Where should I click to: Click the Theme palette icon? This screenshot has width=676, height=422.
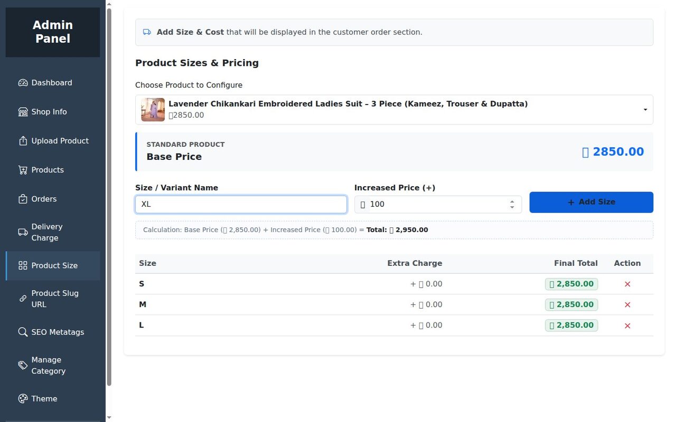tap(23, 399)
